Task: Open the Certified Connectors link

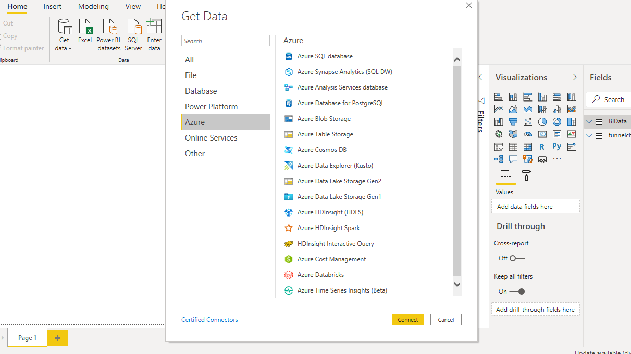Action: click(209, 320)
